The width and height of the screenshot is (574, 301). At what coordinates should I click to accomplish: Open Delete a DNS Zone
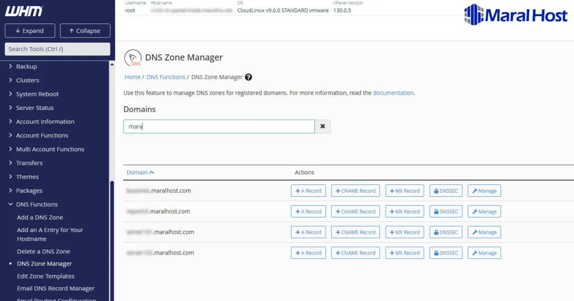(x=43, y=252)
